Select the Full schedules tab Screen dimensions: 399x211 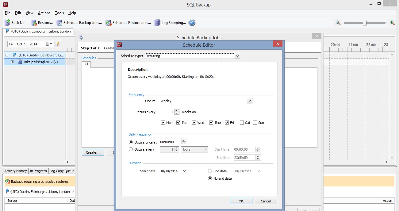86,64
